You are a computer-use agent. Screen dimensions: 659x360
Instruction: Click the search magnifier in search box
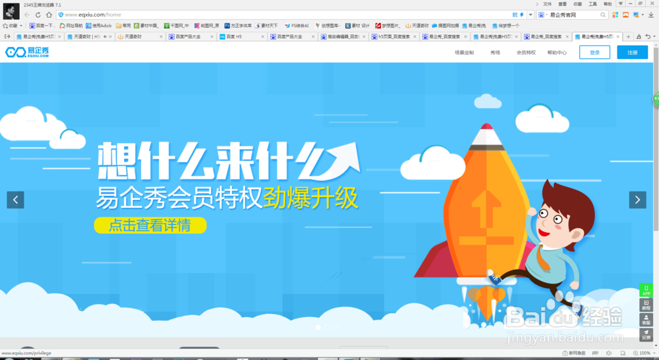pos(603,15)
